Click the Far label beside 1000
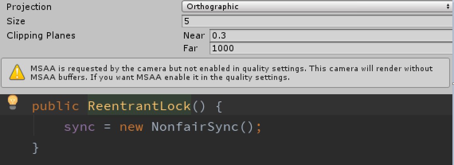Viewport: 454px width, 165px height. [190, 48]
